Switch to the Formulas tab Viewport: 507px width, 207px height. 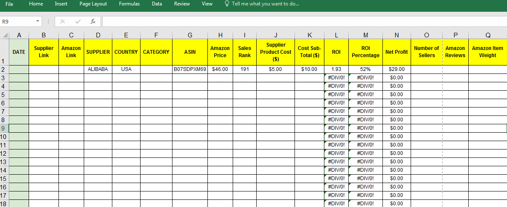130,4
